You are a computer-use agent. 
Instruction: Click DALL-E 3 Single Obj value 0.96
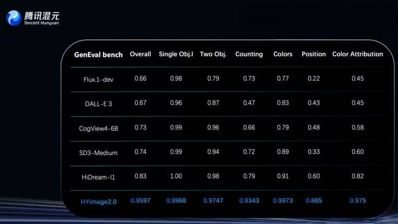[176, 103]
